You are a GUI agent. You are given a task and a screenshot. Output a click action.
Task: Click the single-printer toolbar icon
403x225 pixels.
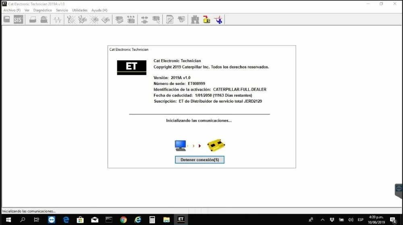click(x=33, y=19)
